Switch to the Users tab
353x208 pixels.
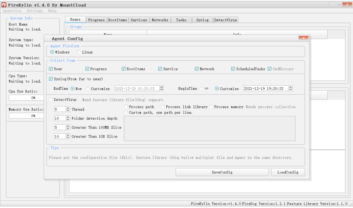75,20
